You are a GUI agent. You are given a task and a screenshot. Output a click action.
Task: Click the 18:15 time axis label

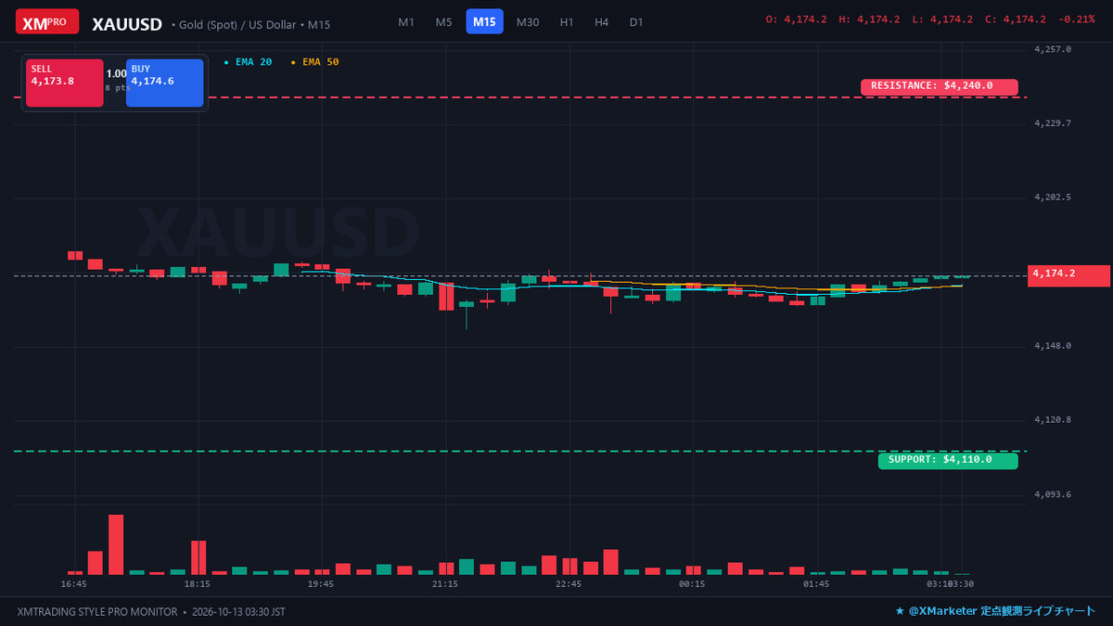point(198,584)
